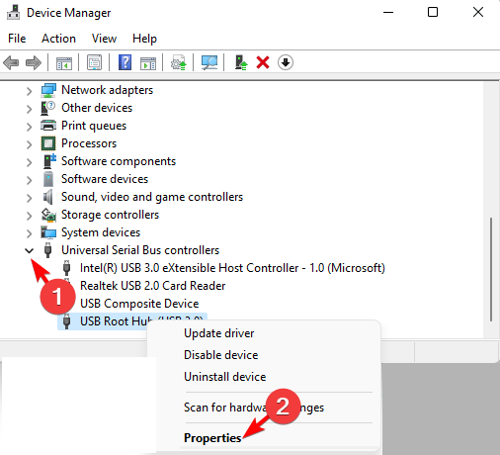Image resolution: width=500 pixels, height=455 pixels.
Task: Select the USB Composite Device entry
Action: coord(139,304)
